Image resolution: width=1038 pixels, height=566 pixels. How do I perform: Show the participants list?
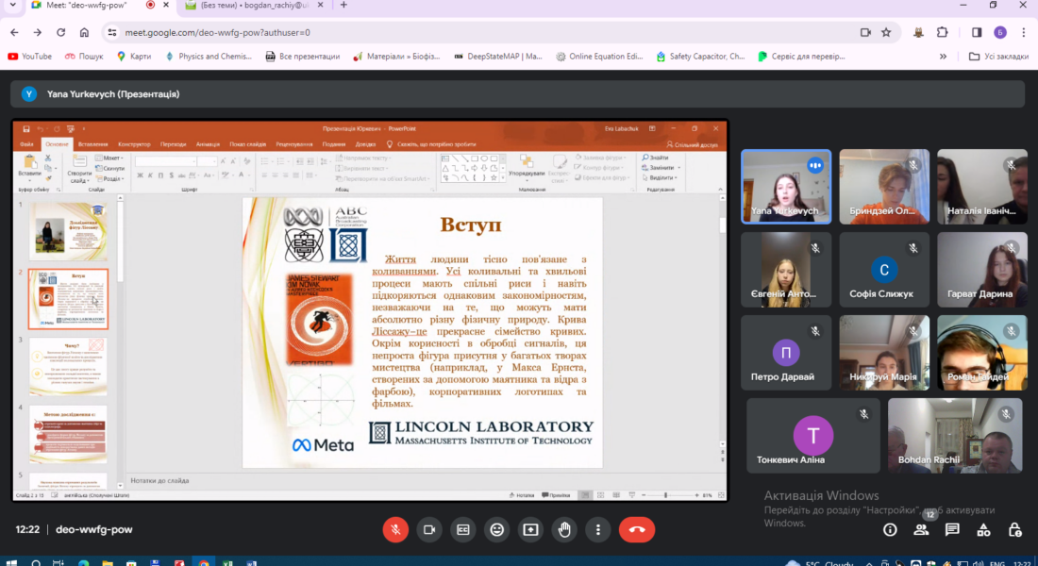[x=921, y=529]
